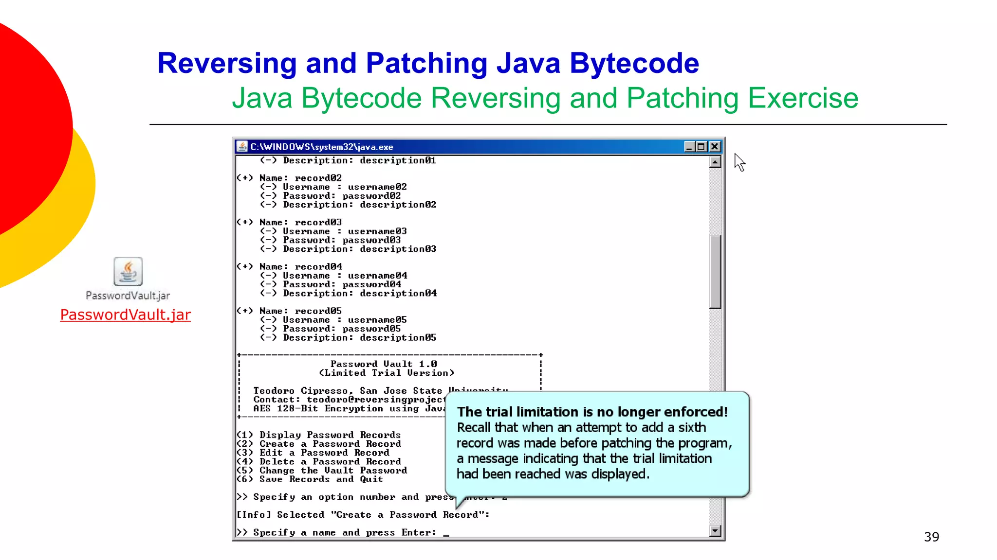Click the line 'Description: description02'
The width and height of the screenshot is (997, 560).
(348, 205)
